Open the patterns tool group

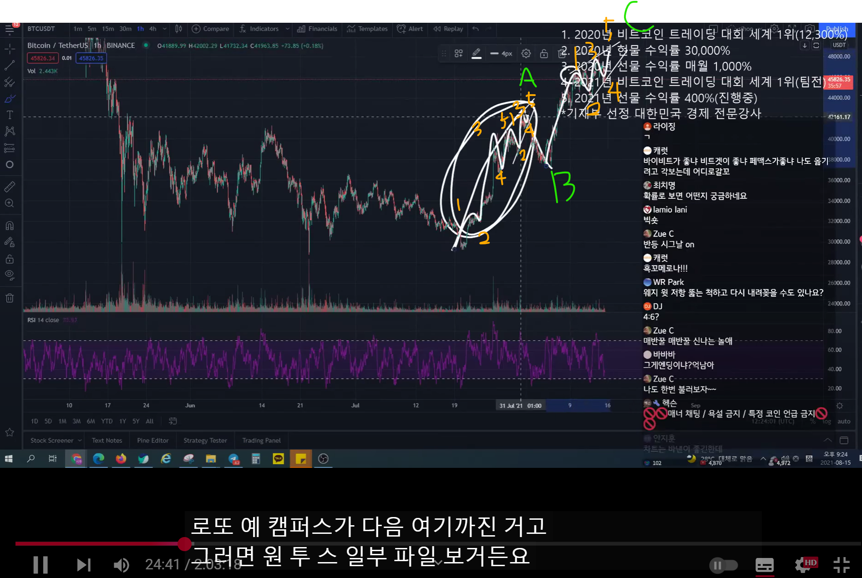pyautogui.click(x=10, y=132)
